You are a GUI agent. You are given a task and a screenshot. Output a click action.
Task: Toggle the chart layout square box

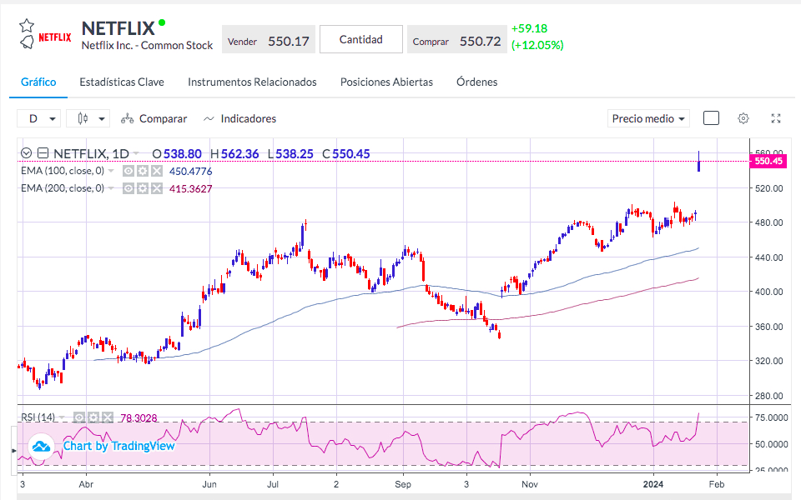point(711,118)
